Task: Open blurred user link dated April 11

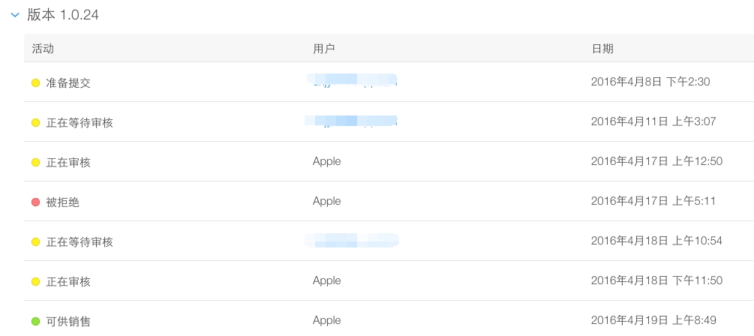Action: tap(353, 121)
